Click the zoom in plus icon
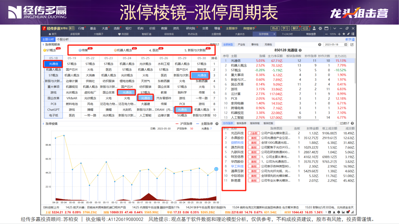This screenshot has height=224, width=399. pyautogui.click(x=339, y=34)
